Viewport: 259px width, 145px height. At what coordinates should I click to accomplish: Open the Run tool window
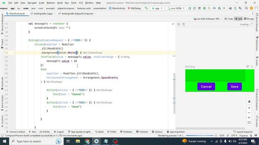tap(32, 132)
